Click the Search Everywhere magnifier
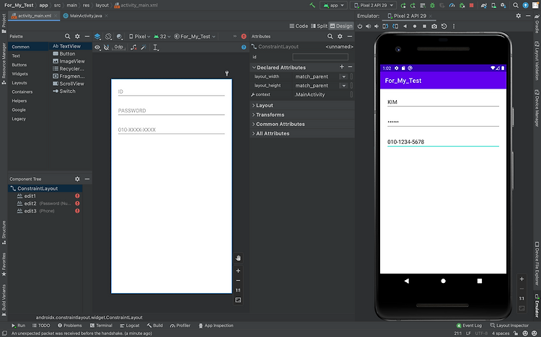The height and width of the screenshot is (337, 541). point(516,6)
